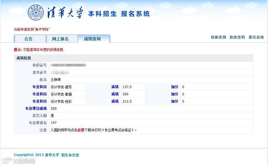Click the total score value 550
268x166 pixels.
pos(54,108)
